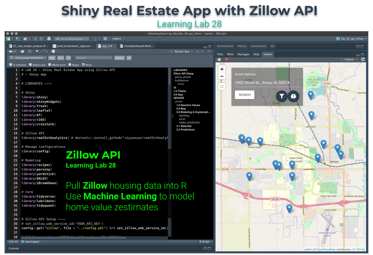373x255 pixels.
Task: Collapse the Zillow API Setup fold at line 34
Action: [x=19, y=219]
